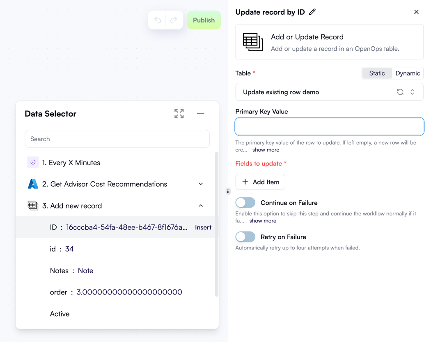Viewport: 431px width, 342px height.
Task: Switch to the Dynamic table mode
Action: coord(408,73)
